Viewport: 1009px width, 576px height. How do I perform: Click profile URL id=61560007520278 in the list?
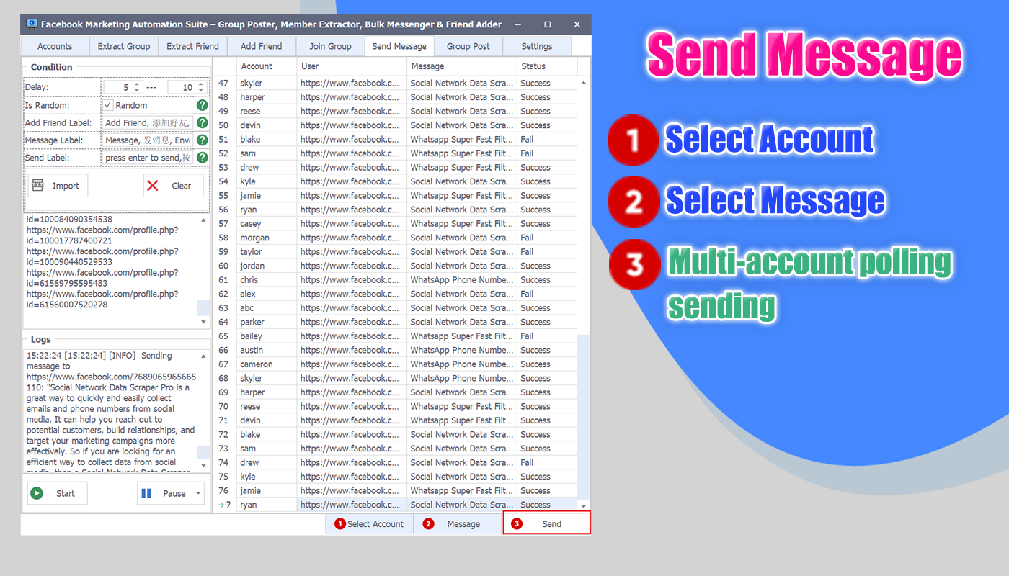pos(102,299)
